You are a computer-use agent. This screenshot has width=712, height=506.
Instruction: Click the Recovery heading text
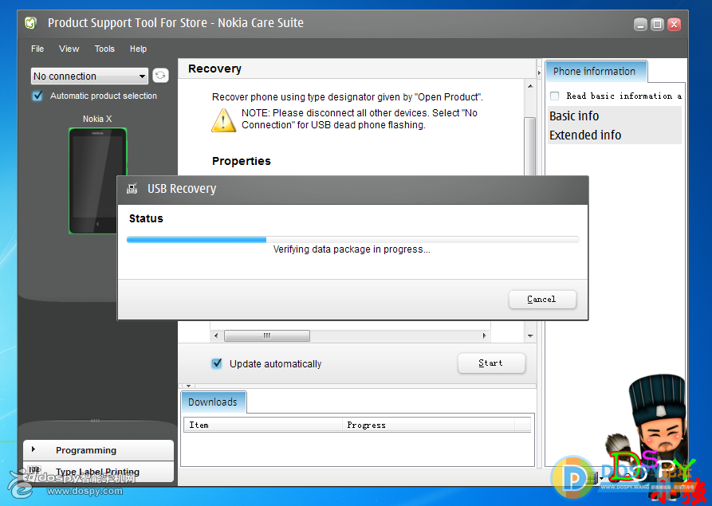[214, 69]
